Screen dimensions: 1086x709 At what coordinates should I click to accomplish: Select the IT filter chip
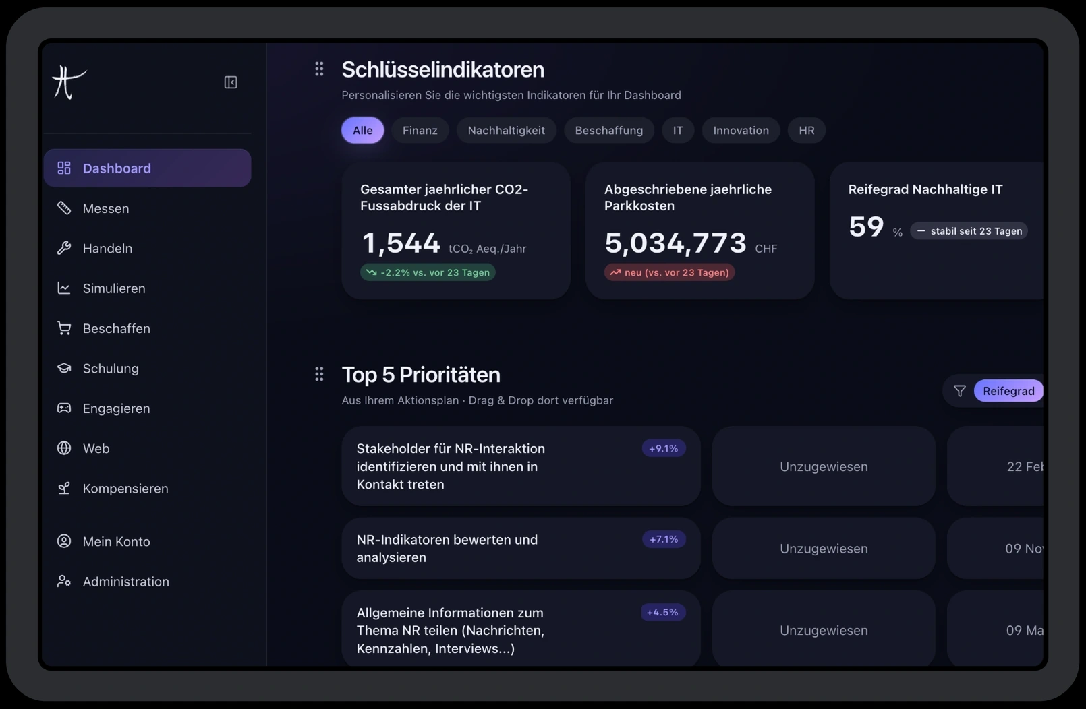(678, 130)
